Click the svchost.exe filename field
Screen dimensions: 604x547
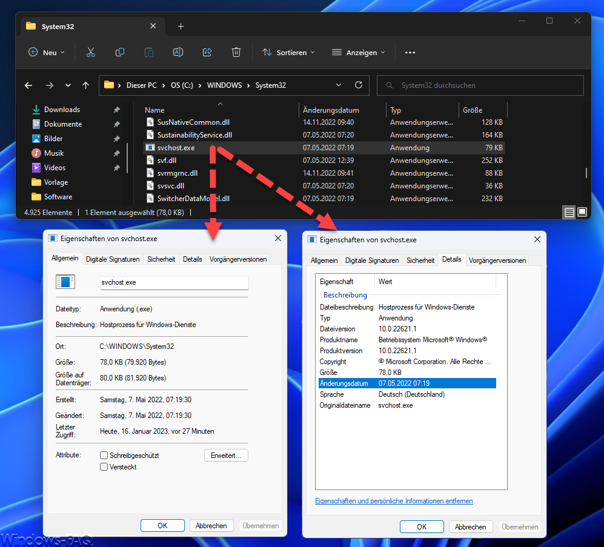pyautogui.click(x=174, y=282)
